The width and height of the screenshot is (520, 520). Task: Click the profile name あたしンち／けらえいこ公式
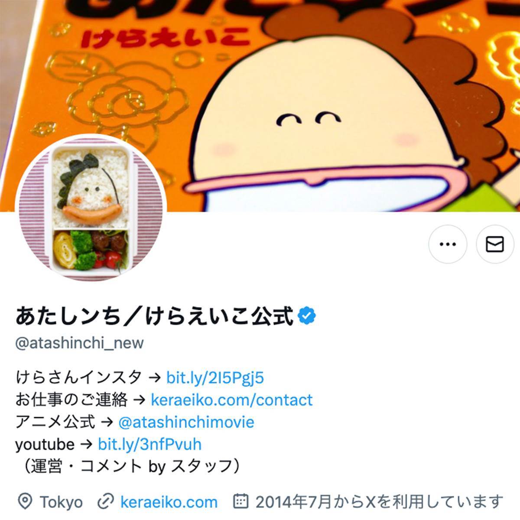point(154,316)
